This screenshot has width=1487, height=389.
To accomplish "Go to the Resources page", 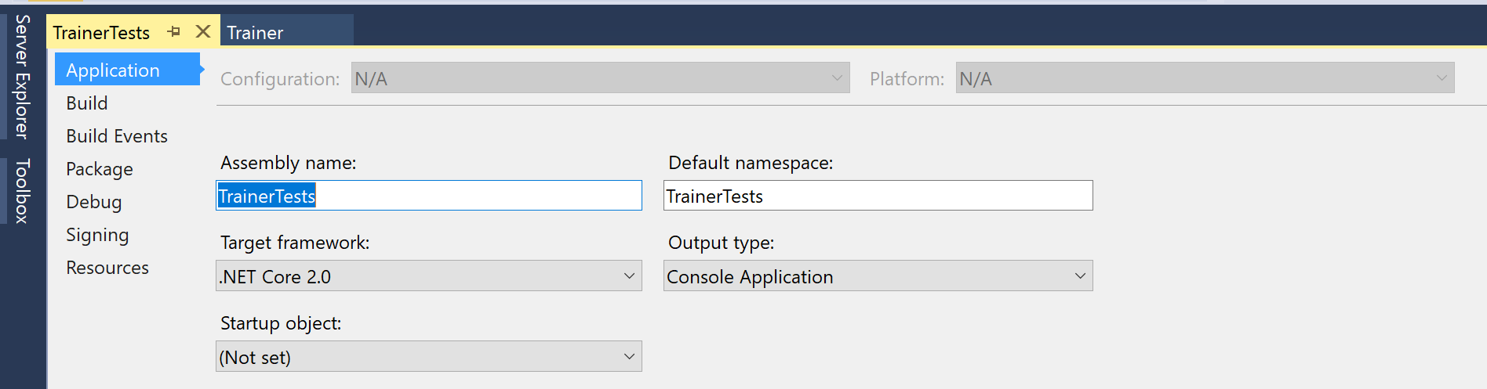I will pyautogui.click(x=107, y=268).
